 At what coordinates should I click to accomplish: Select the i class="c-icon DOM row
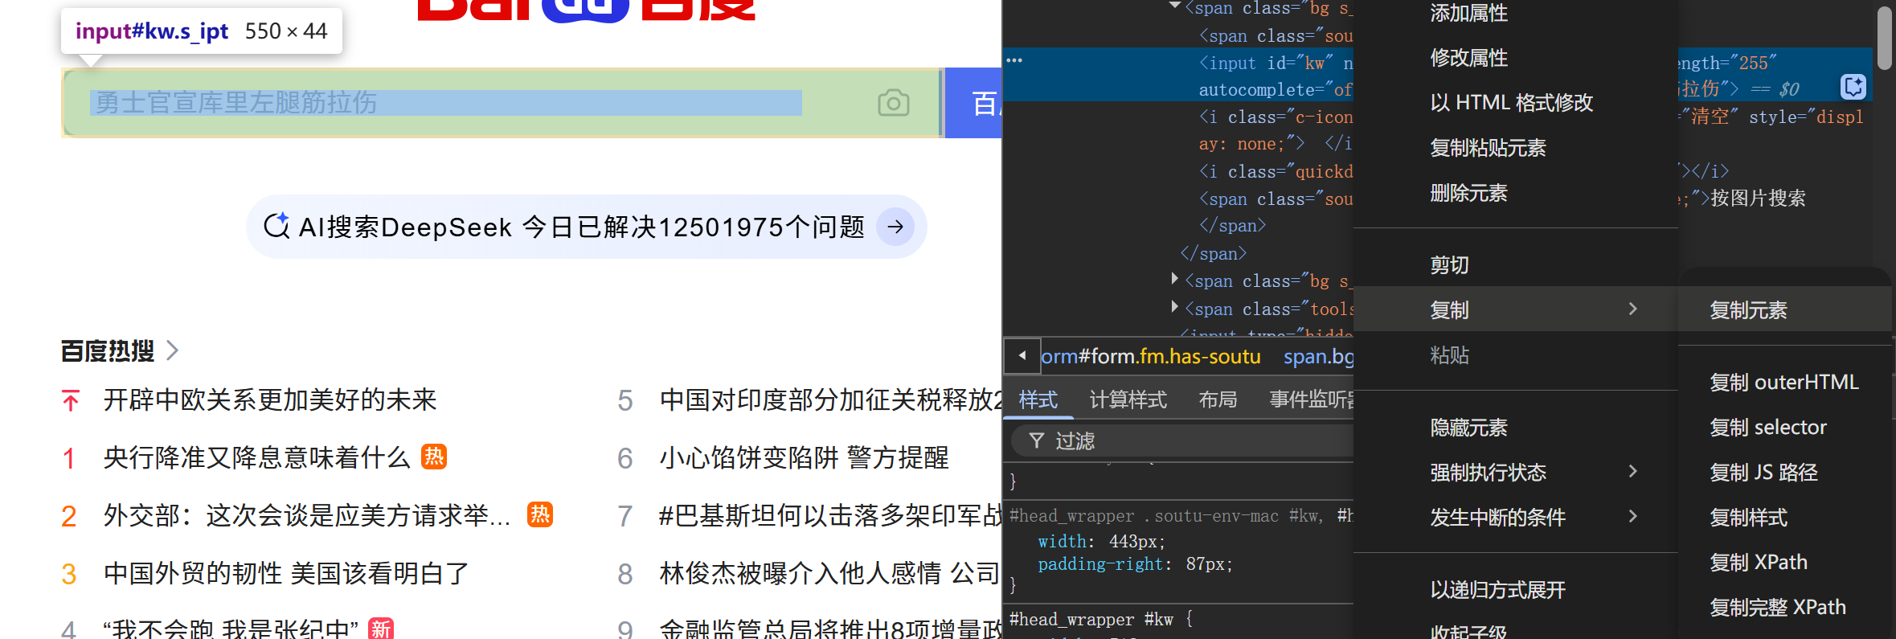coord(1276,117)
